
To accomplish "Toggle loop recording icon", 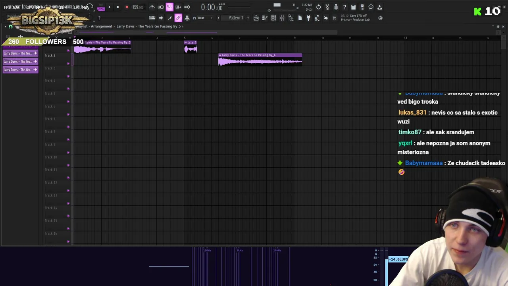I will [x=187, y=7].
